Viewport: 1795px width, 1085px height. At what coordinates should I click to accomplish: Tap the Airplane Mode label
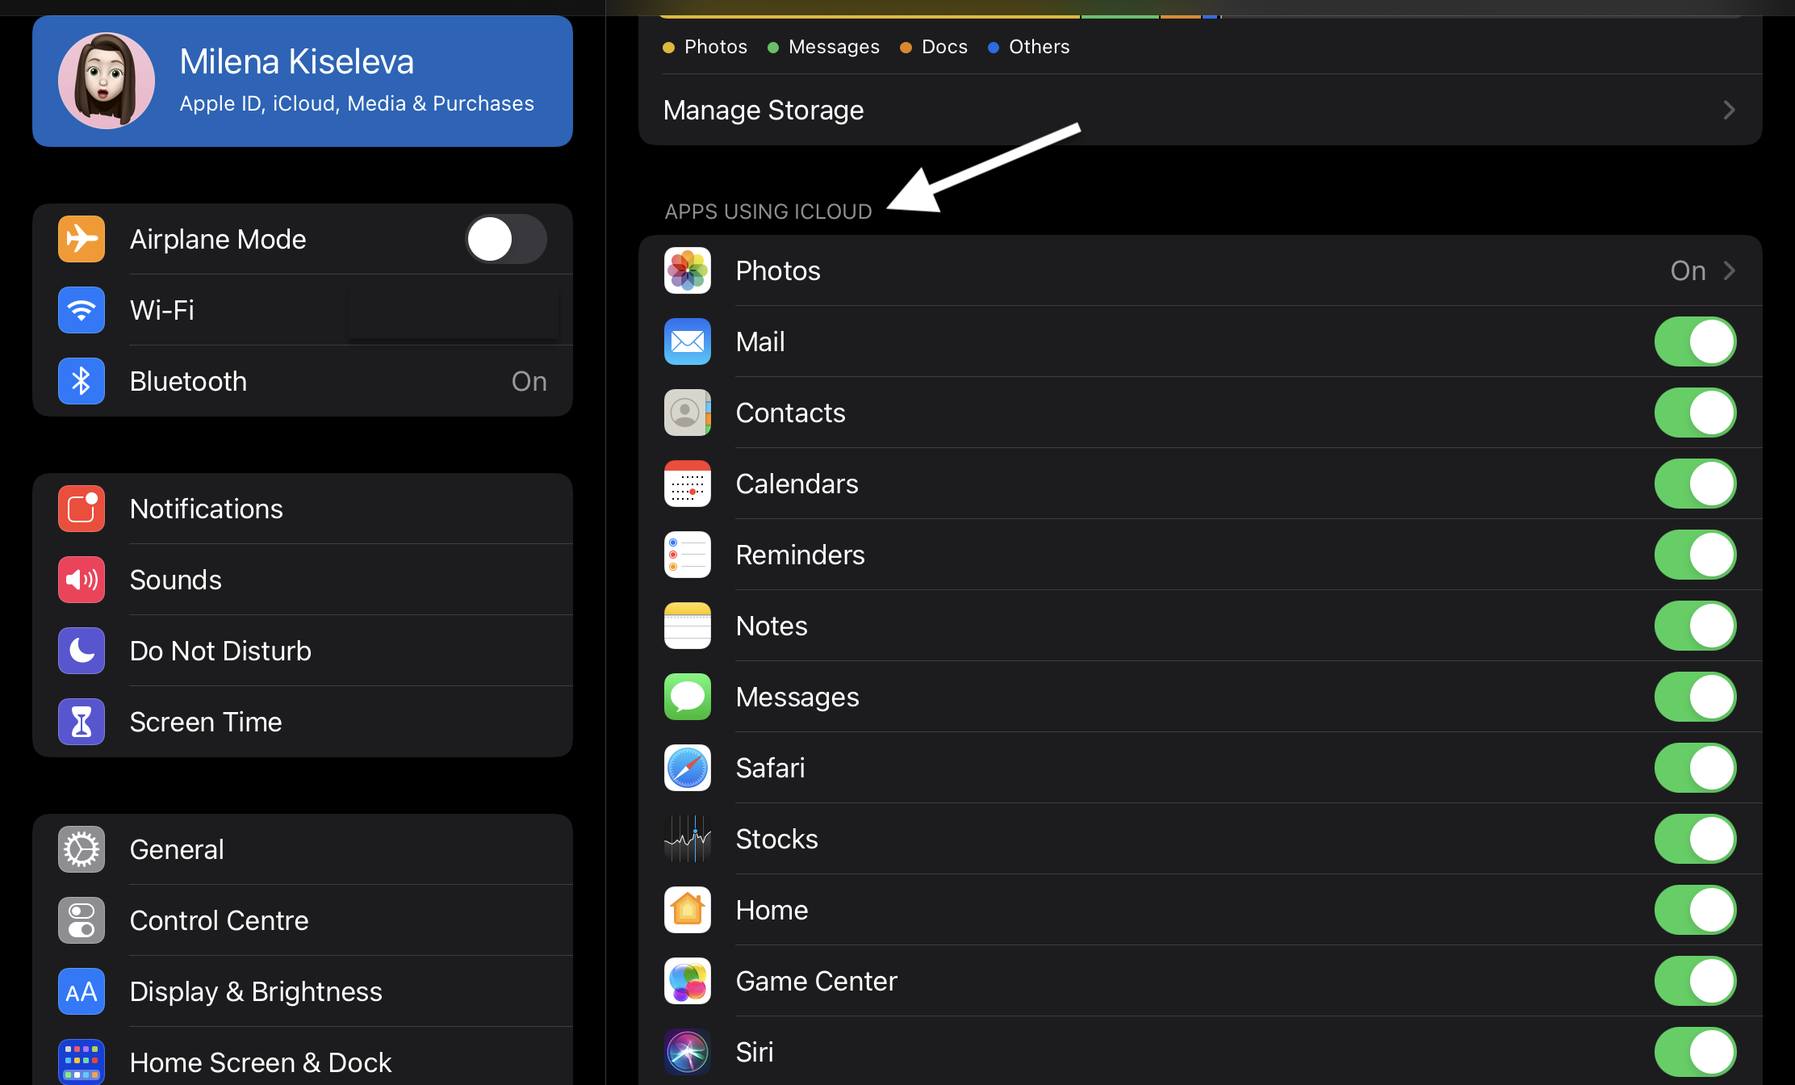point(218,239)
